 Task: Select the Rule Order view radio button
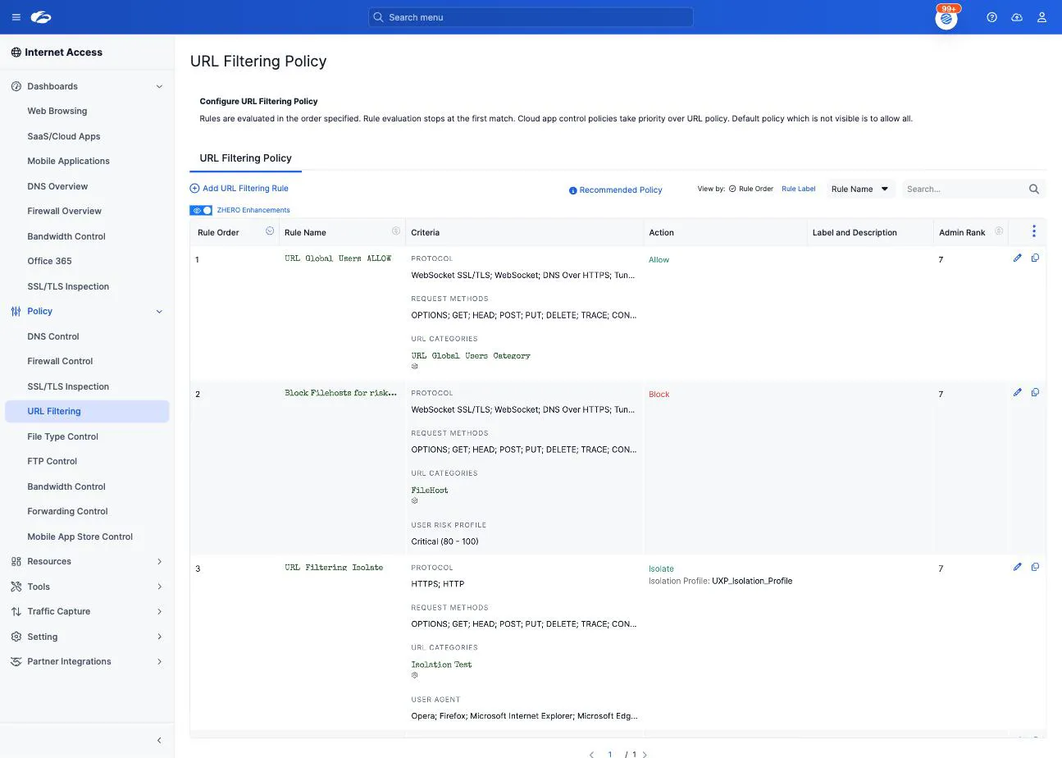[x=732, y=189]
